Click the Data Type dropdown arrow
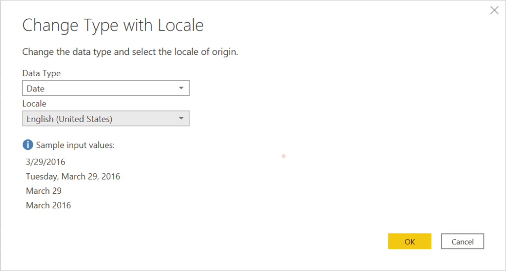 pyautogui.click(x=181, y=89)
